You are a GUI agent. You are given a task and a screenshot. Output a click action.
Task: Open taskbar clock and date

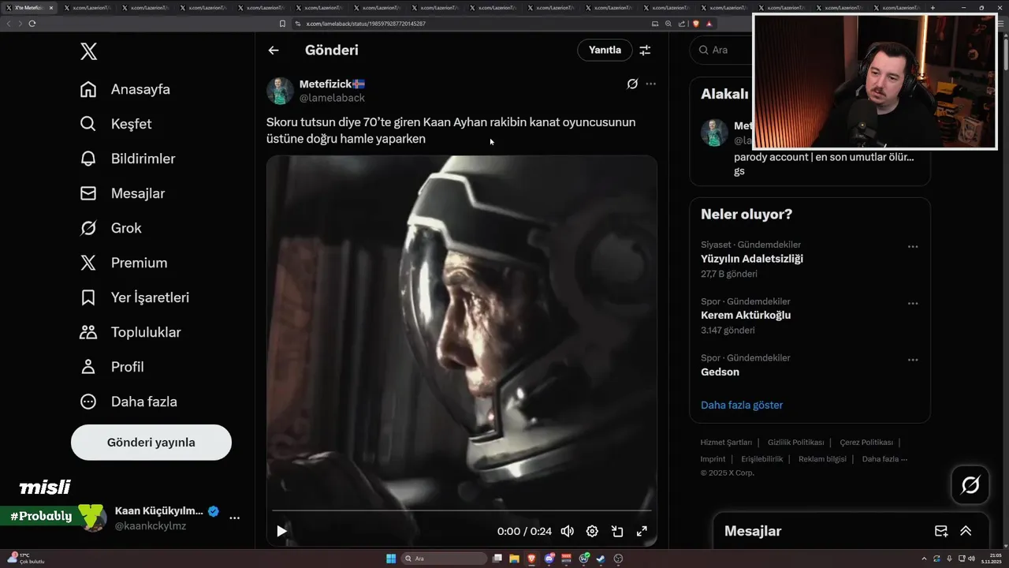pyautogui.click(x=991, y=559)
